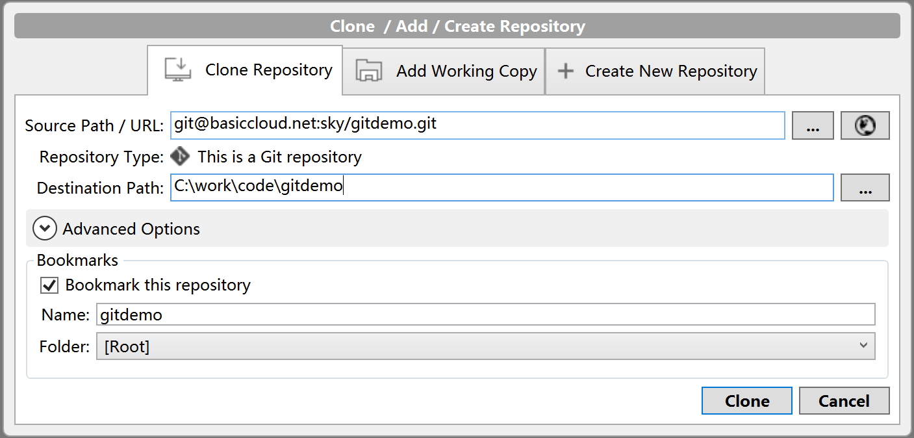
Task: Uncheck the Bookmark this repository checkbox
Action: tap(49, 285)
